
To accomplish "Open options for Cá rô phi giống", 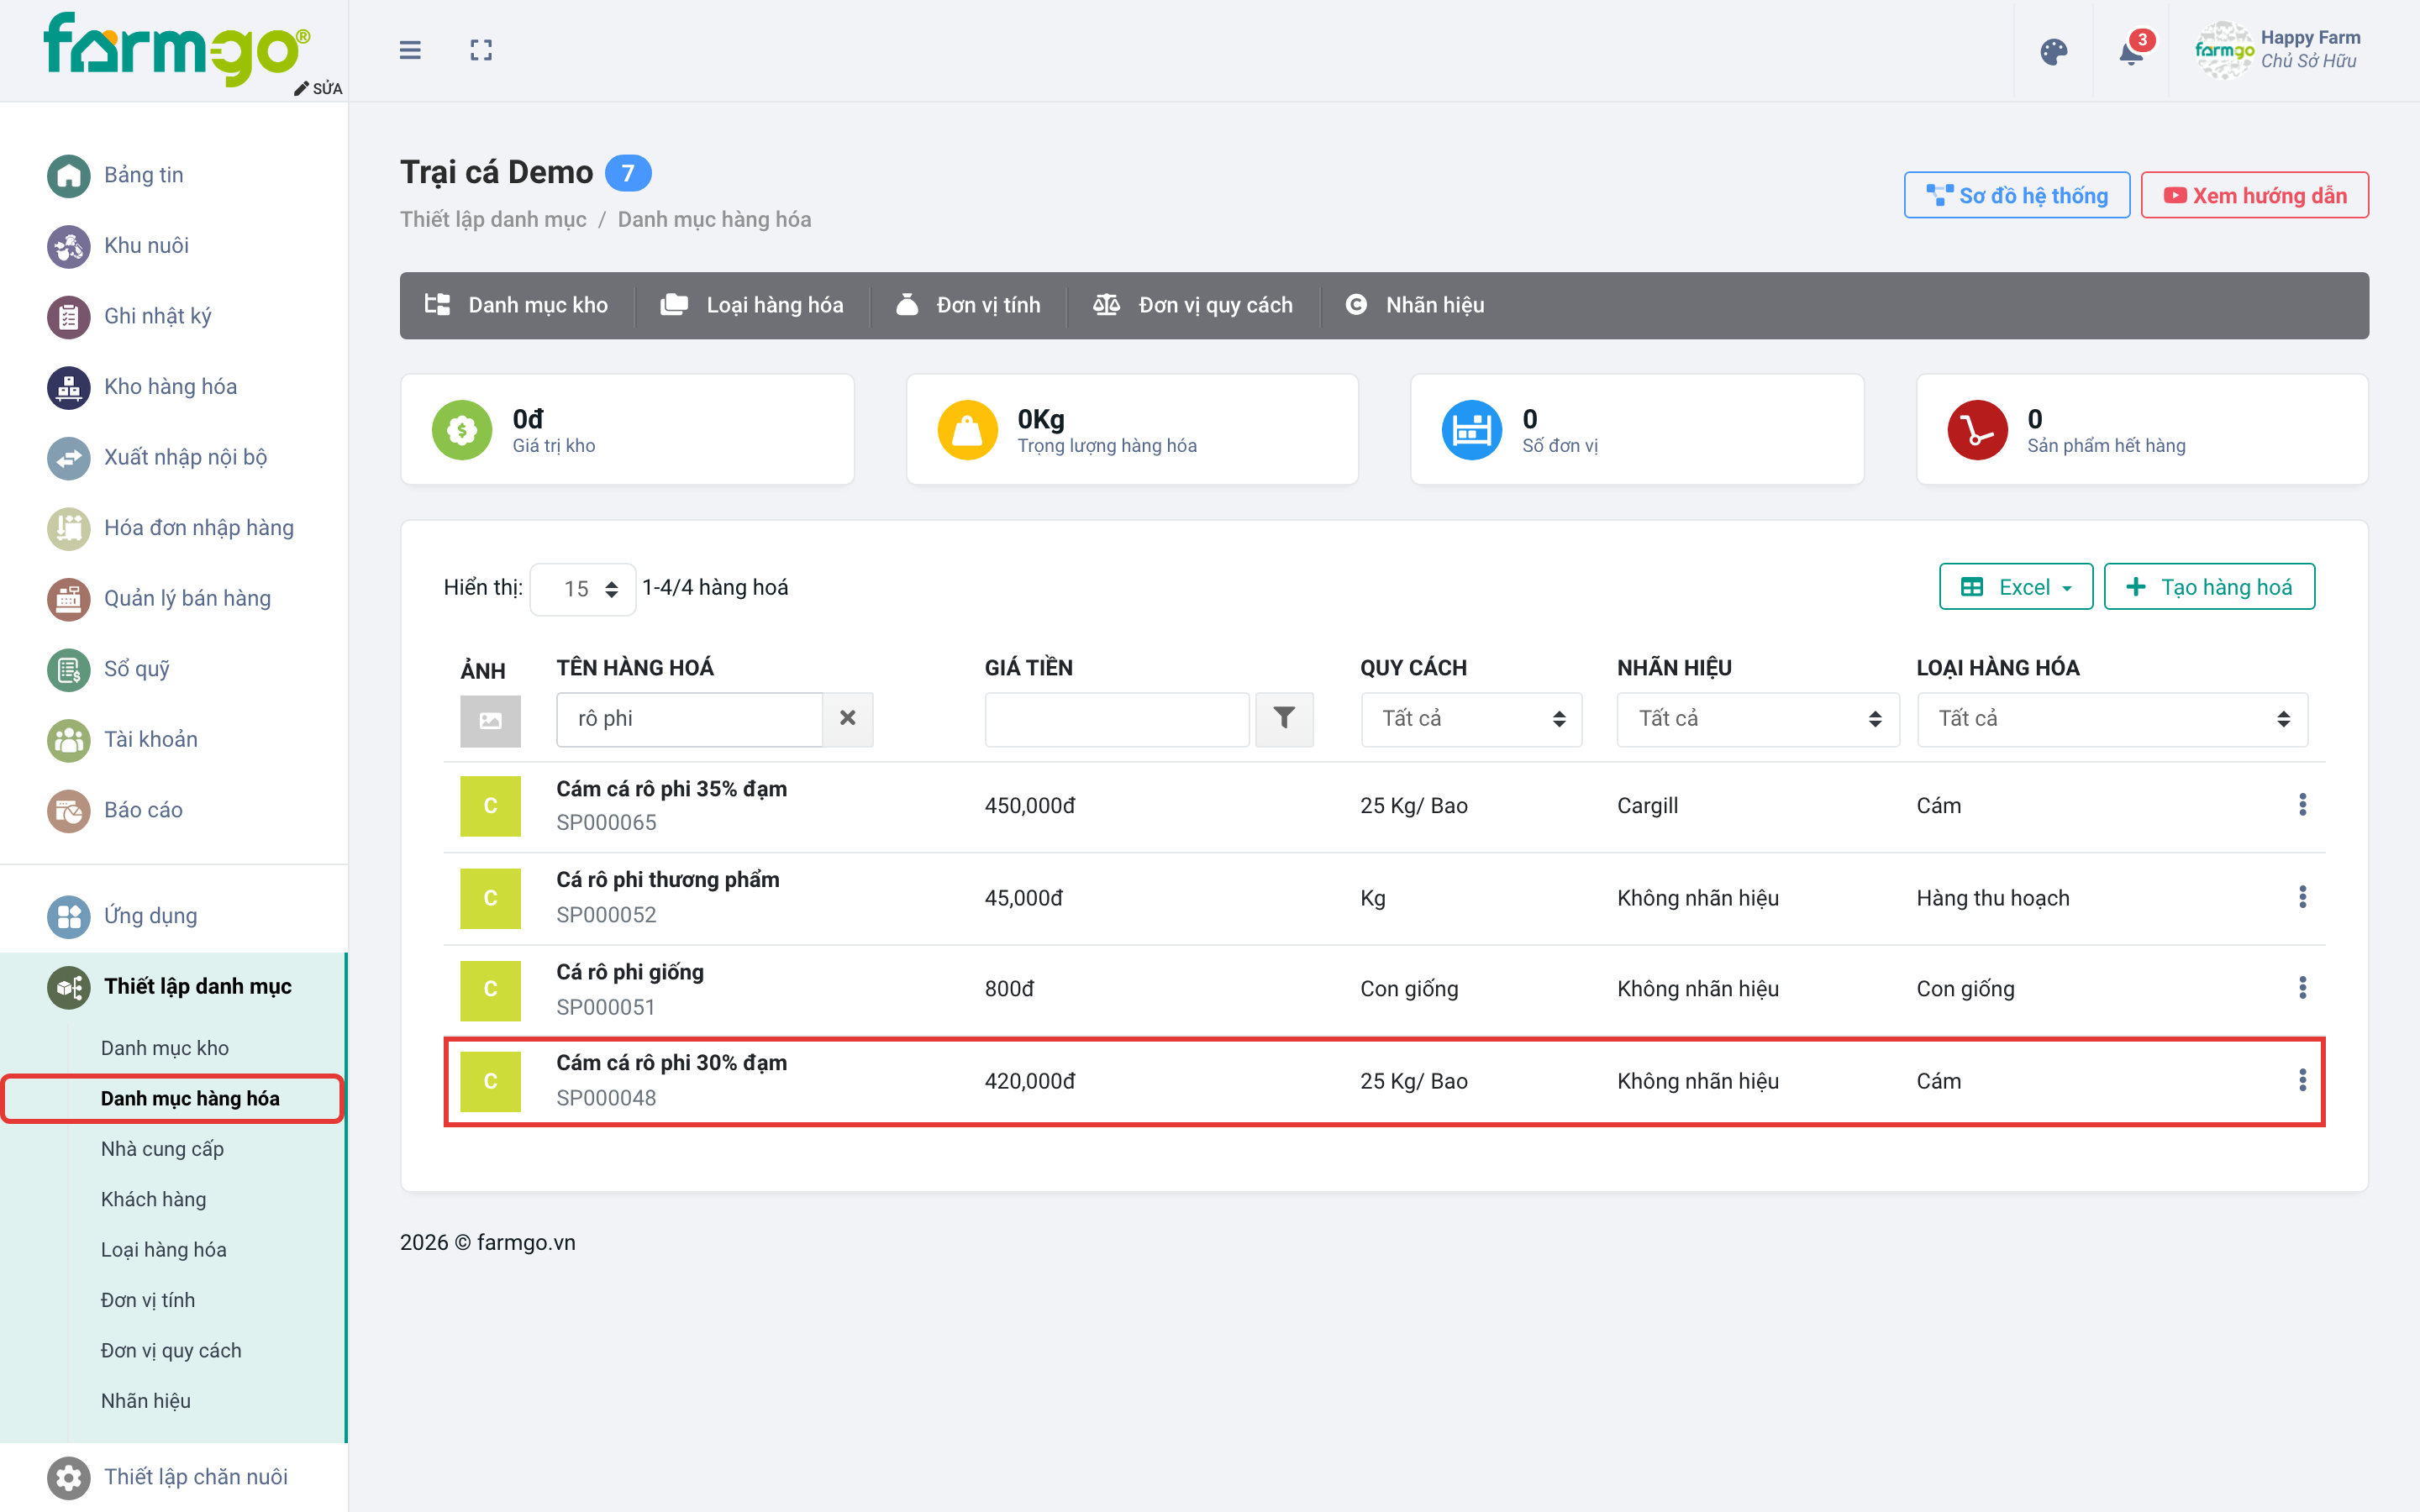I will 2302,988.
